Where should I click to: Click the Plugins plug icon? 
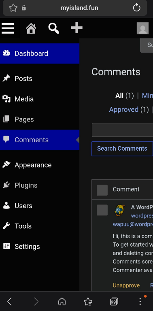click(x=6, y=185)
